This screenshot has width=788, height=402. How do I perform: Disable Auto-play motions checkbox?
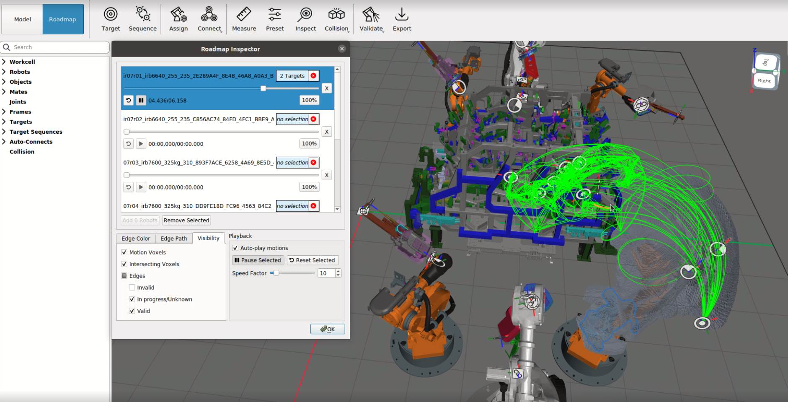[x=235, y=248]
